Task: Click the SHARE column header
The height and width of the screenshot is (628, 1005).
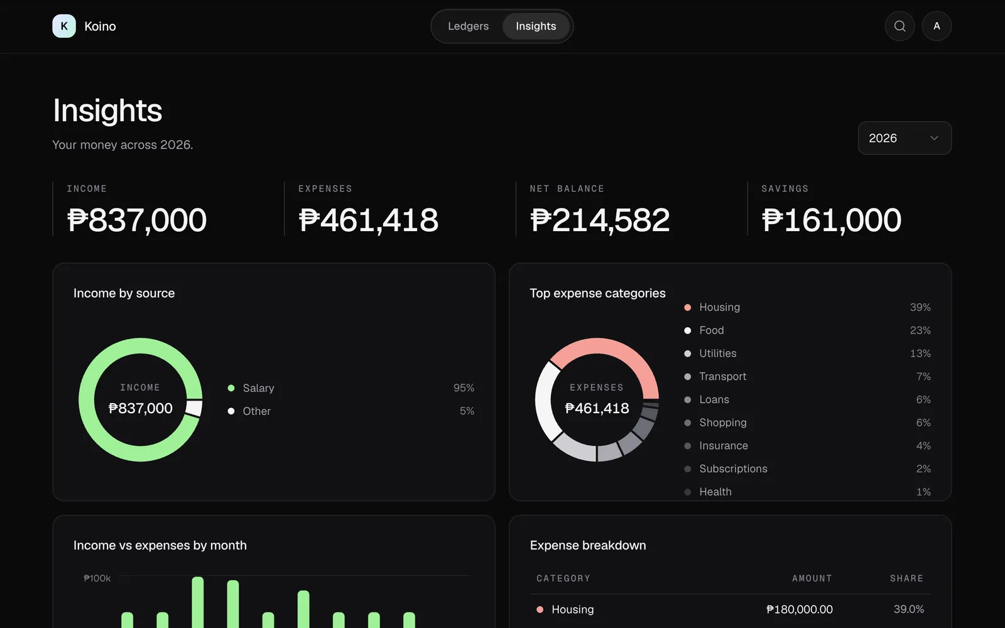Action: point(906,578)
